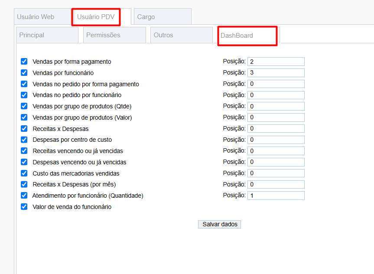This screenshot has width=374, height=274.
Task: Toggle Vendas por funcionário checkbox
Action: point(24,72)
